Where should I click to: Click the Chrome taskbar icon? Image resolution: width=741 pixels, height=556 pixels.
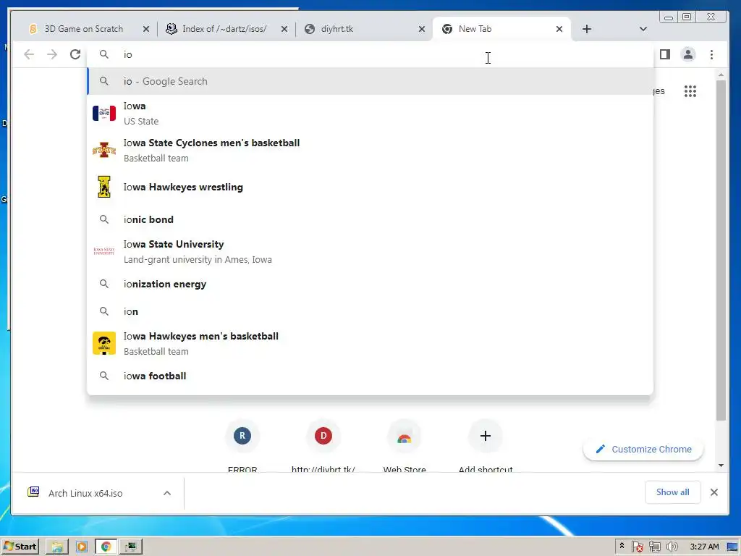[x=106, y=547]
